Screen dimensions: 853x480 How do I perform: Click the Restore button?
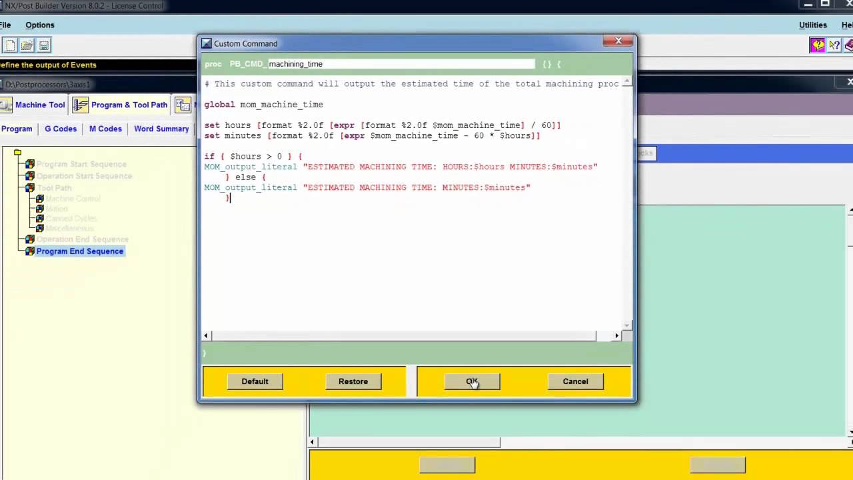pyautogui.click(x=353, y=381)
